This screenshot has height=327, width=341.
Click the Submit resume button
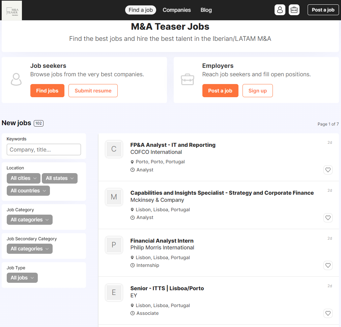[93, 91]
